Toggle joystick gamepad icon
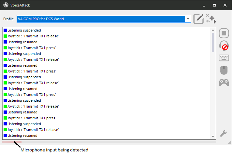The height and width of the screenshot is (155, 234). (x=224, y=83)
